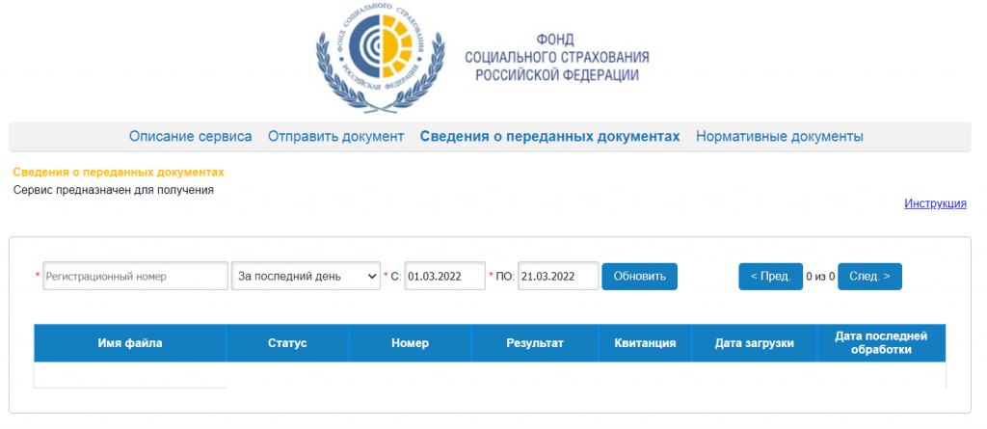Go to Отправить документ page
Viewport: 987px width, 429px height.
point(335,137)
